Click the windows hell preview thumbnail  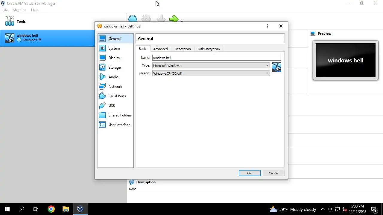[346, 60]
